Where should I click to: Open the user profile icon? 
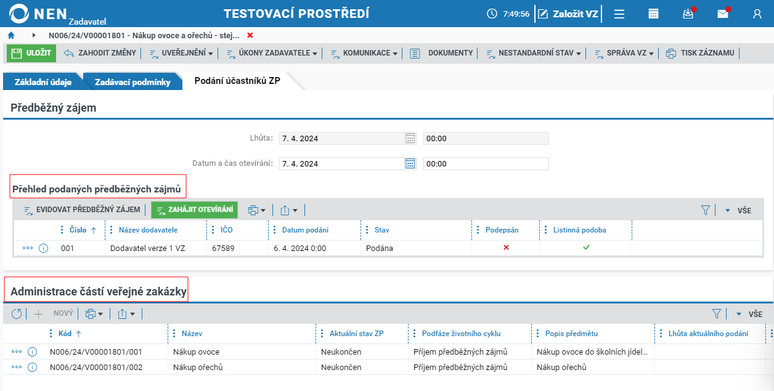pos(757,14)
